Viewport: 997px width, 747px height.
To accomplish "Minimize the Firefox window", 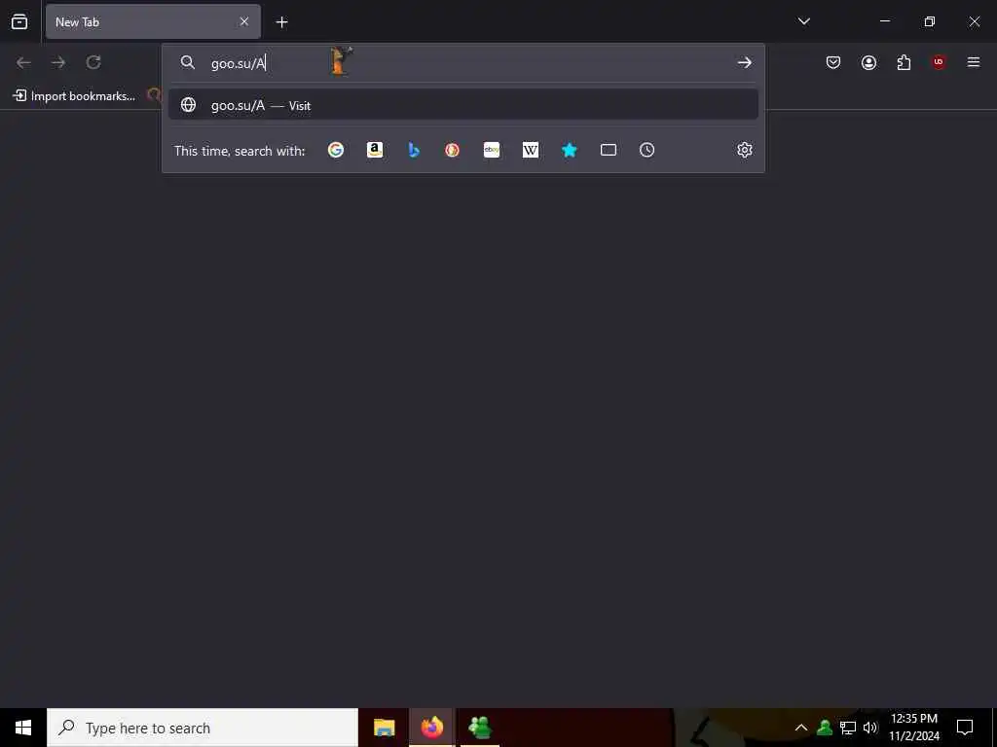I will click(x=884, y=21).
